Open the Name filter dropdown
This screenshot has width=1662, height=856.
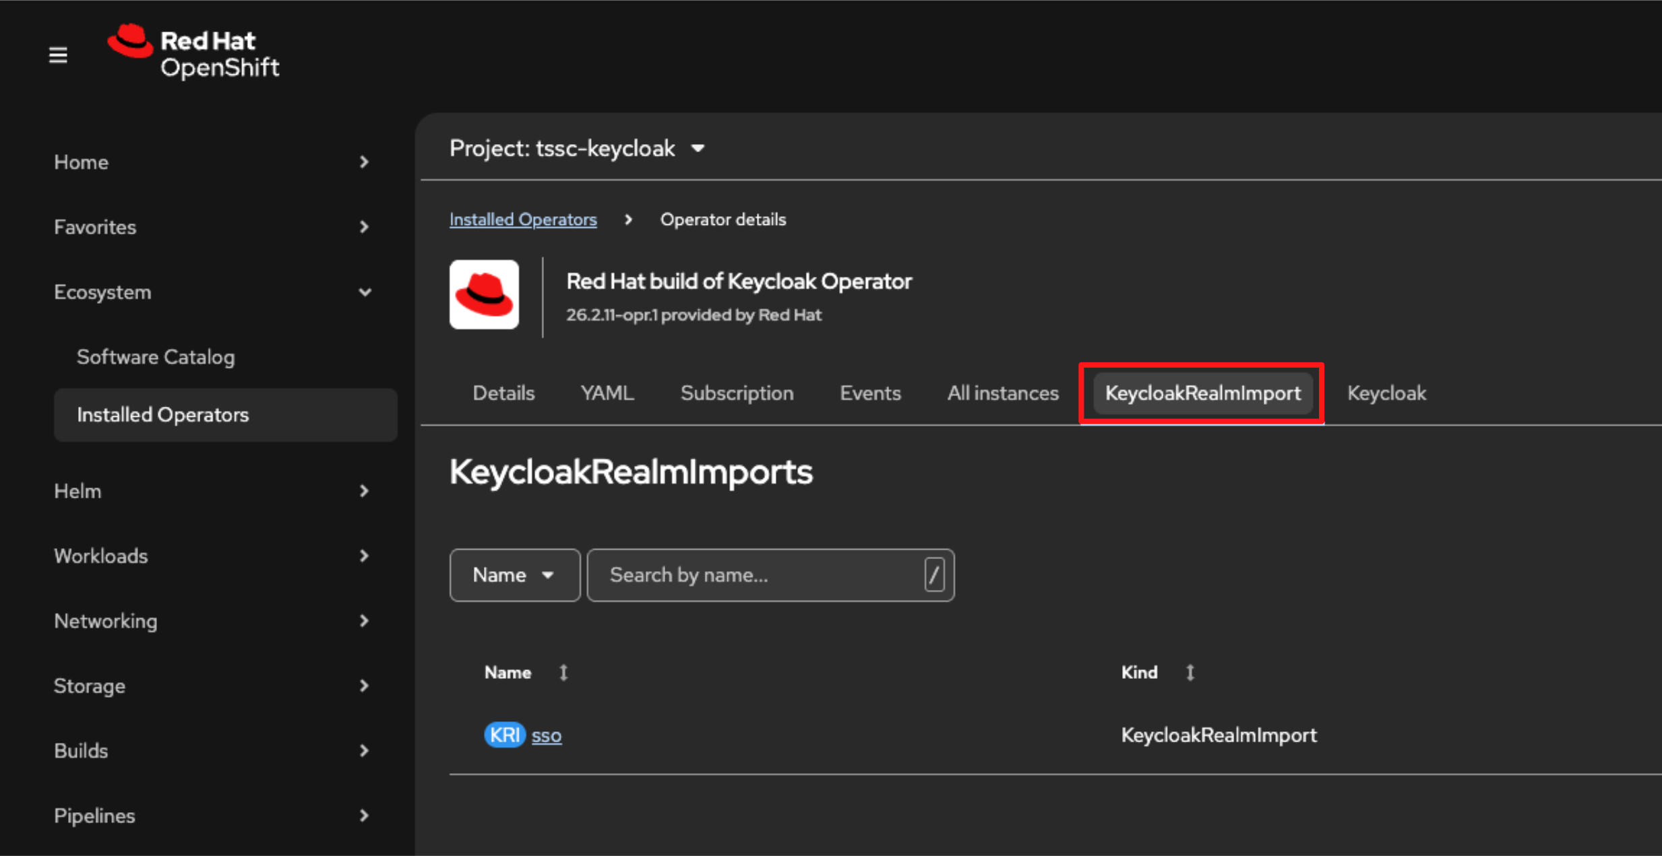[x=514, y=575]
